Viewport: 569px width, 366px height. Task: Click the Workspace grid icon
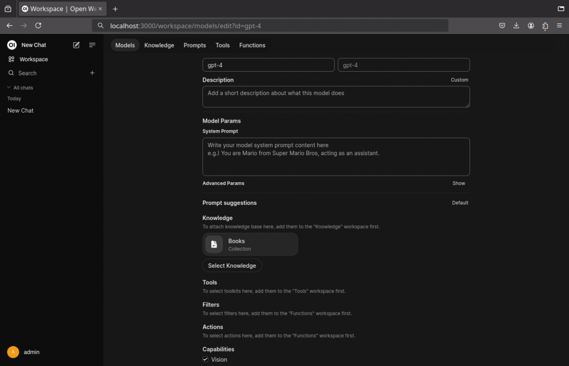tap(11, 59)
